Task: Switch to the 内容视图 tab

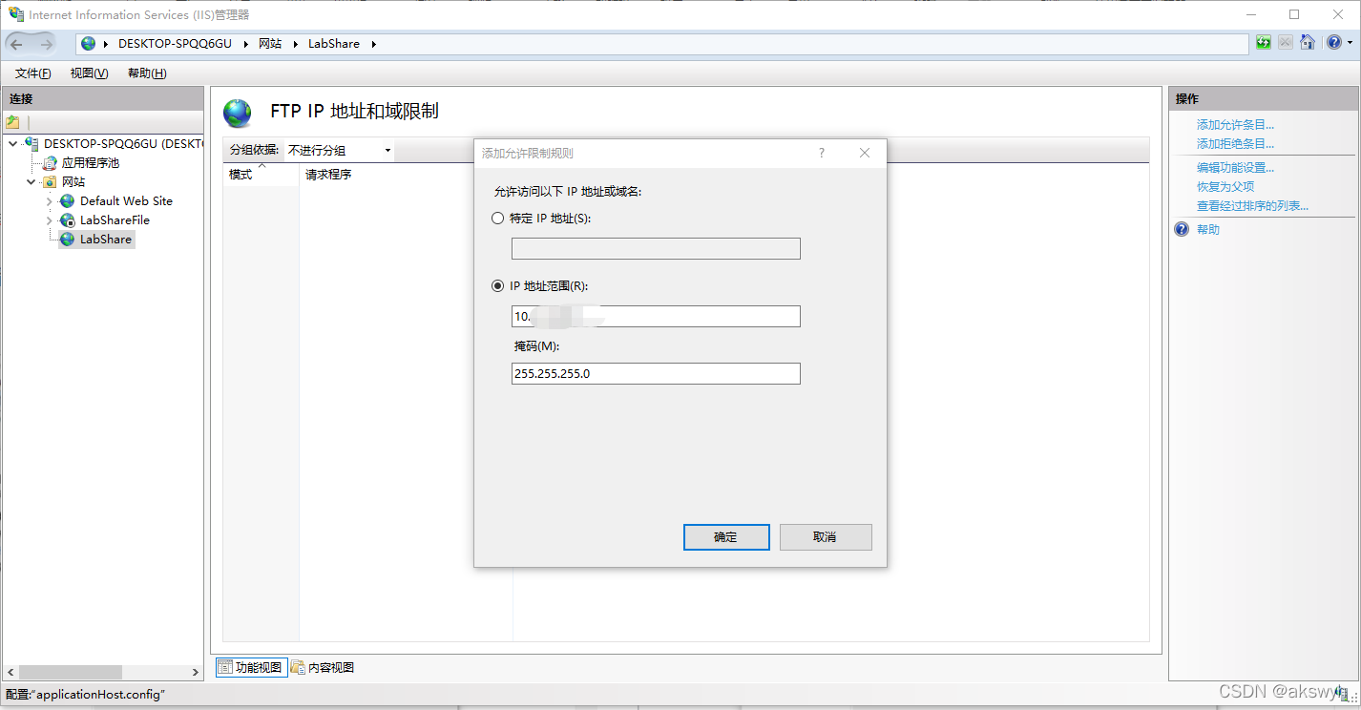Action: tap(323, 667)
